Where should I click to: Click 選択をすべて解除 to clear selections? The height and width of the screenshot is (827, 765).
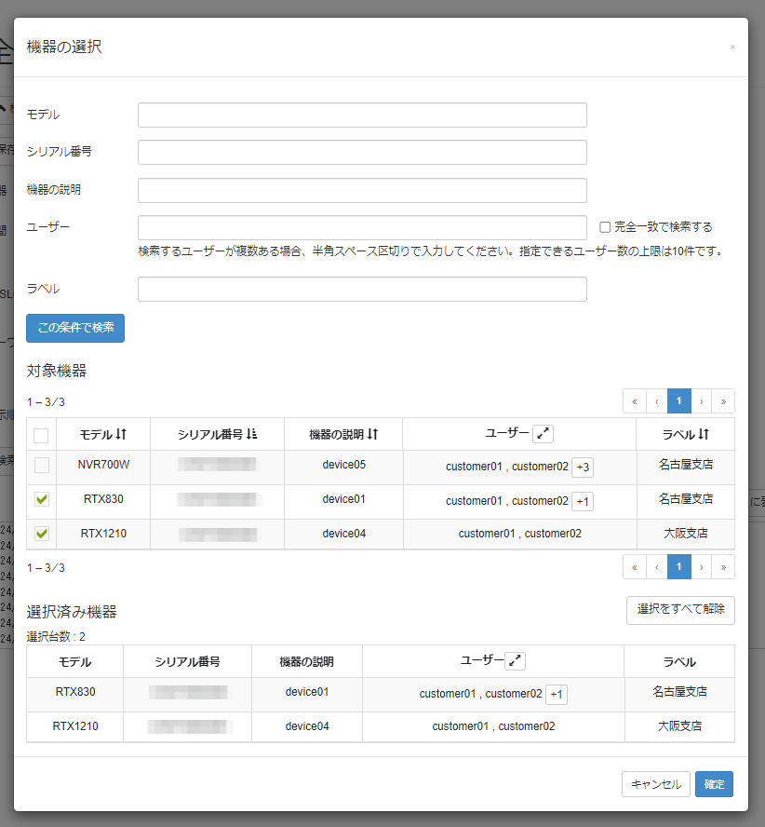[680, 610]
